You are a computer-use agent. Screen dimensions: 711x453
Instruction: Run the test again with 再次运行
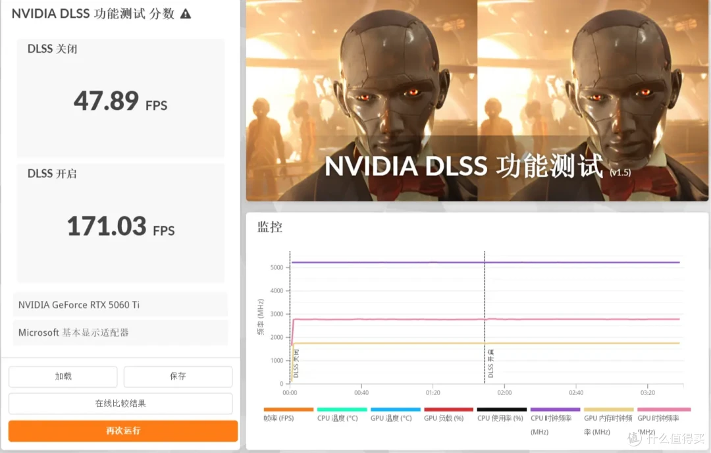point(123,431)
